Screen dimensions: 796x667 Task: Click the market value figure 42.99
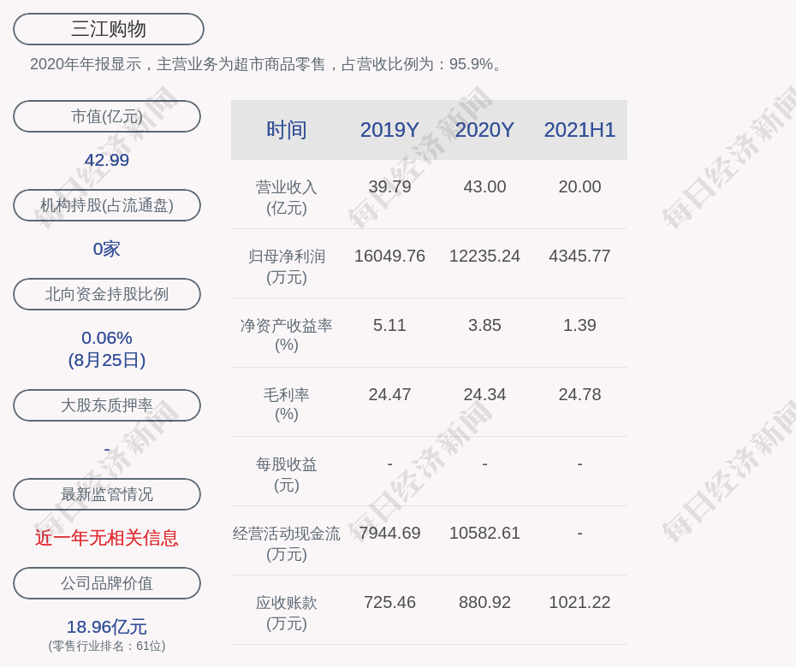coord(107,160)
